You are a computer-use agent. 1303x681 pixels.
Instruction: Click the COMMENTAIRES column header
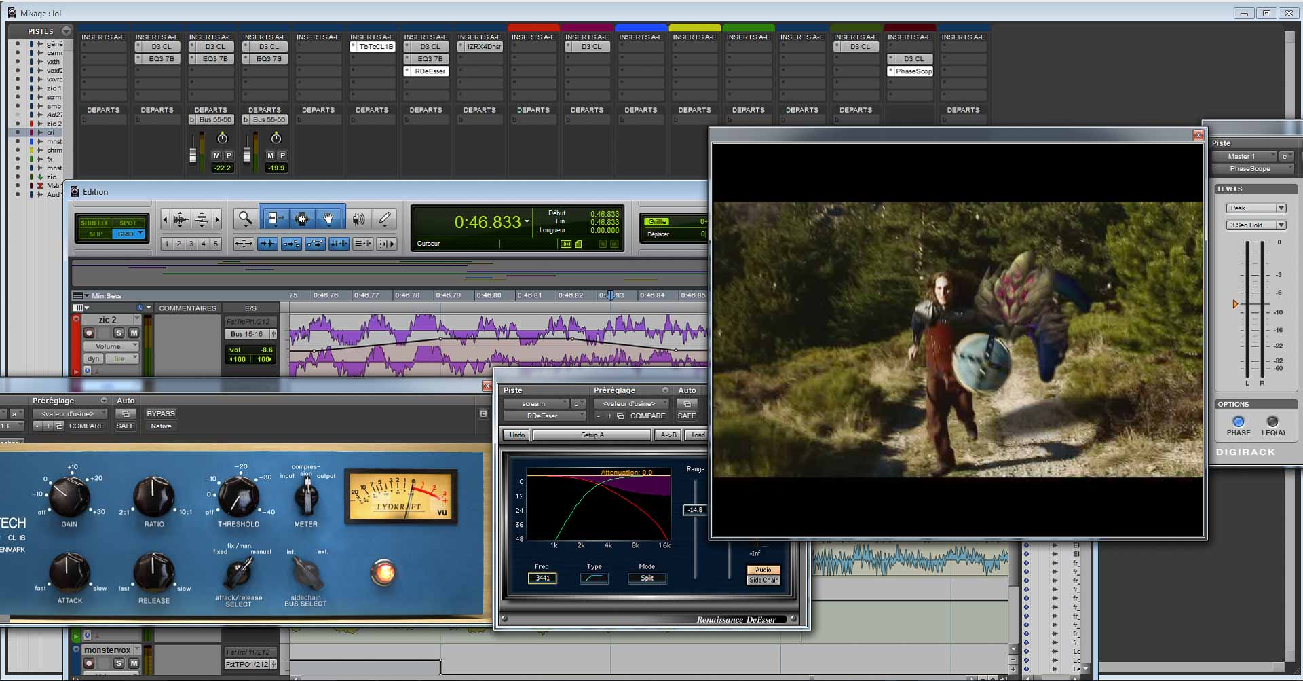(x=187, y=308)
